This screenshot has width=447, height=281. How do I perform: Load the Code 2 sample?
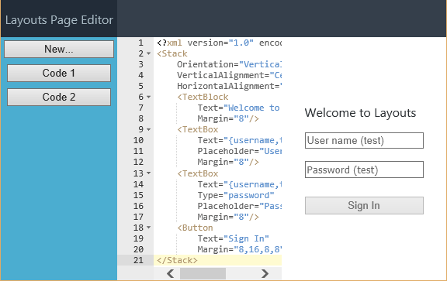pos(59,97)
